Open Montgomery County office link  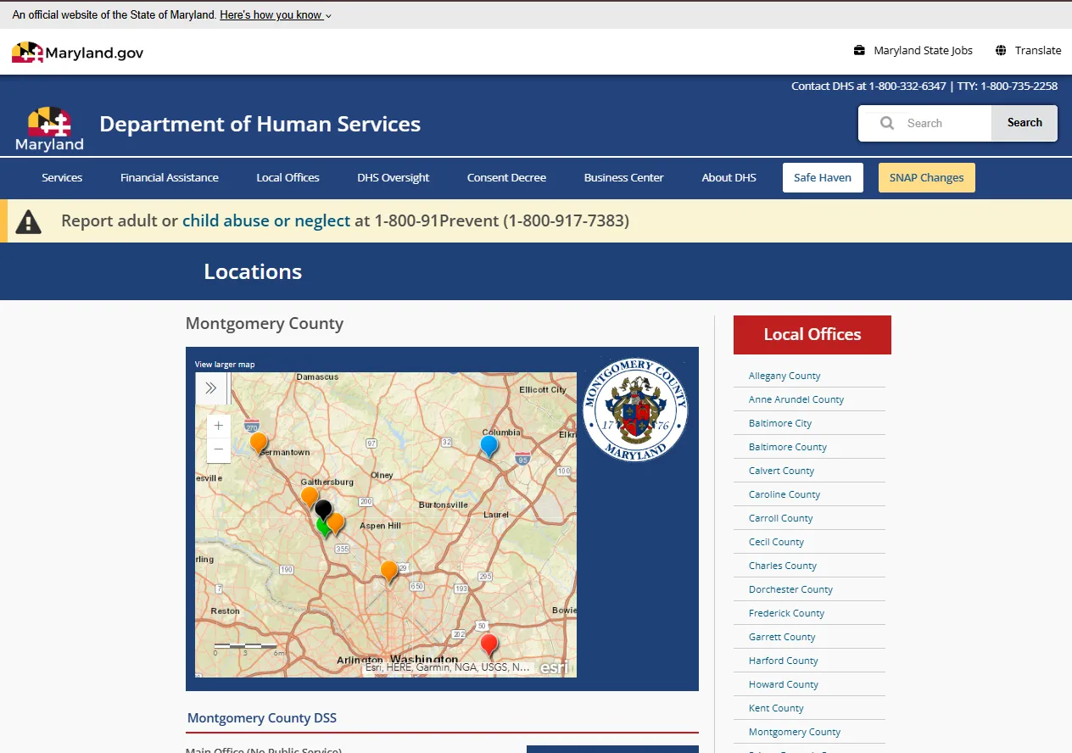coord(795,732)
